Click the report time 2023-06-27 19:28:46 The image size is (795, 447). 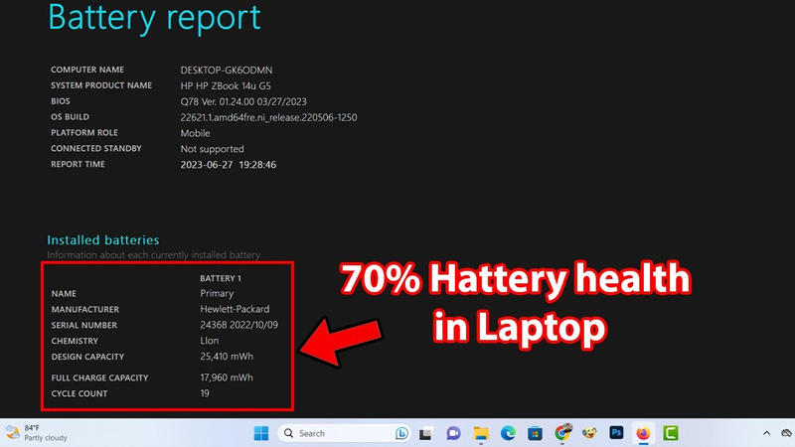(x=229, y=165)
